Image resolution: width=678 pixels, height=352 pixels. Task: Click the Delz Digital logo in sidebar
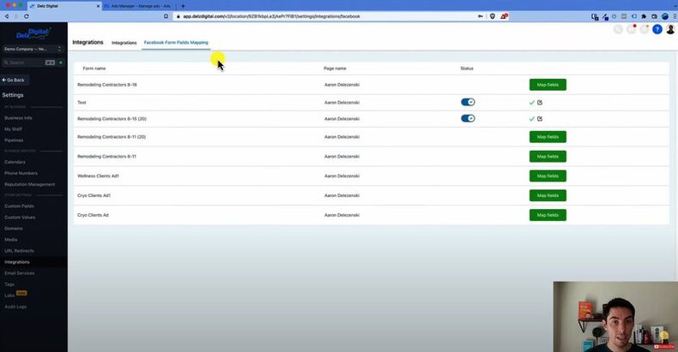tap(33, 33)
